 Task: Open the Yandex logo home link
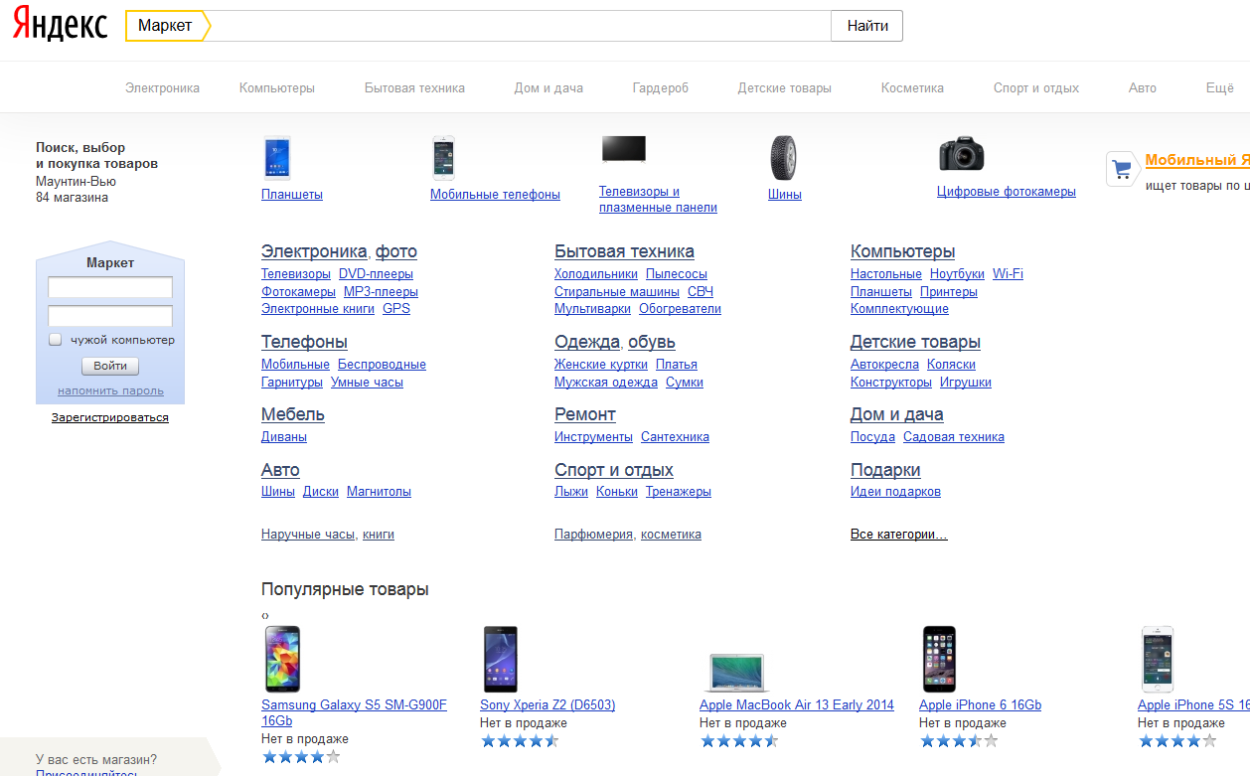[x=61, y=27]
